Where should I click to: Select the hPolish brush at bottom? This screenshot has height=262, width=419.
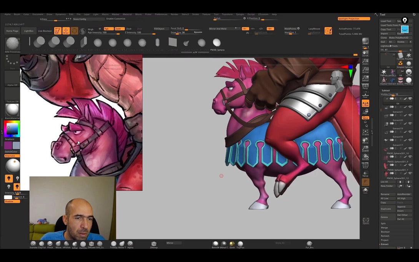point(67,245)
